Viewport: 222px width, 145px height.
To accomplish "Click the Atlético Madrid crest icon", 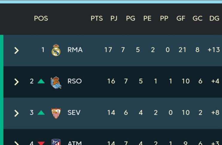I will (x=56, y=142).
